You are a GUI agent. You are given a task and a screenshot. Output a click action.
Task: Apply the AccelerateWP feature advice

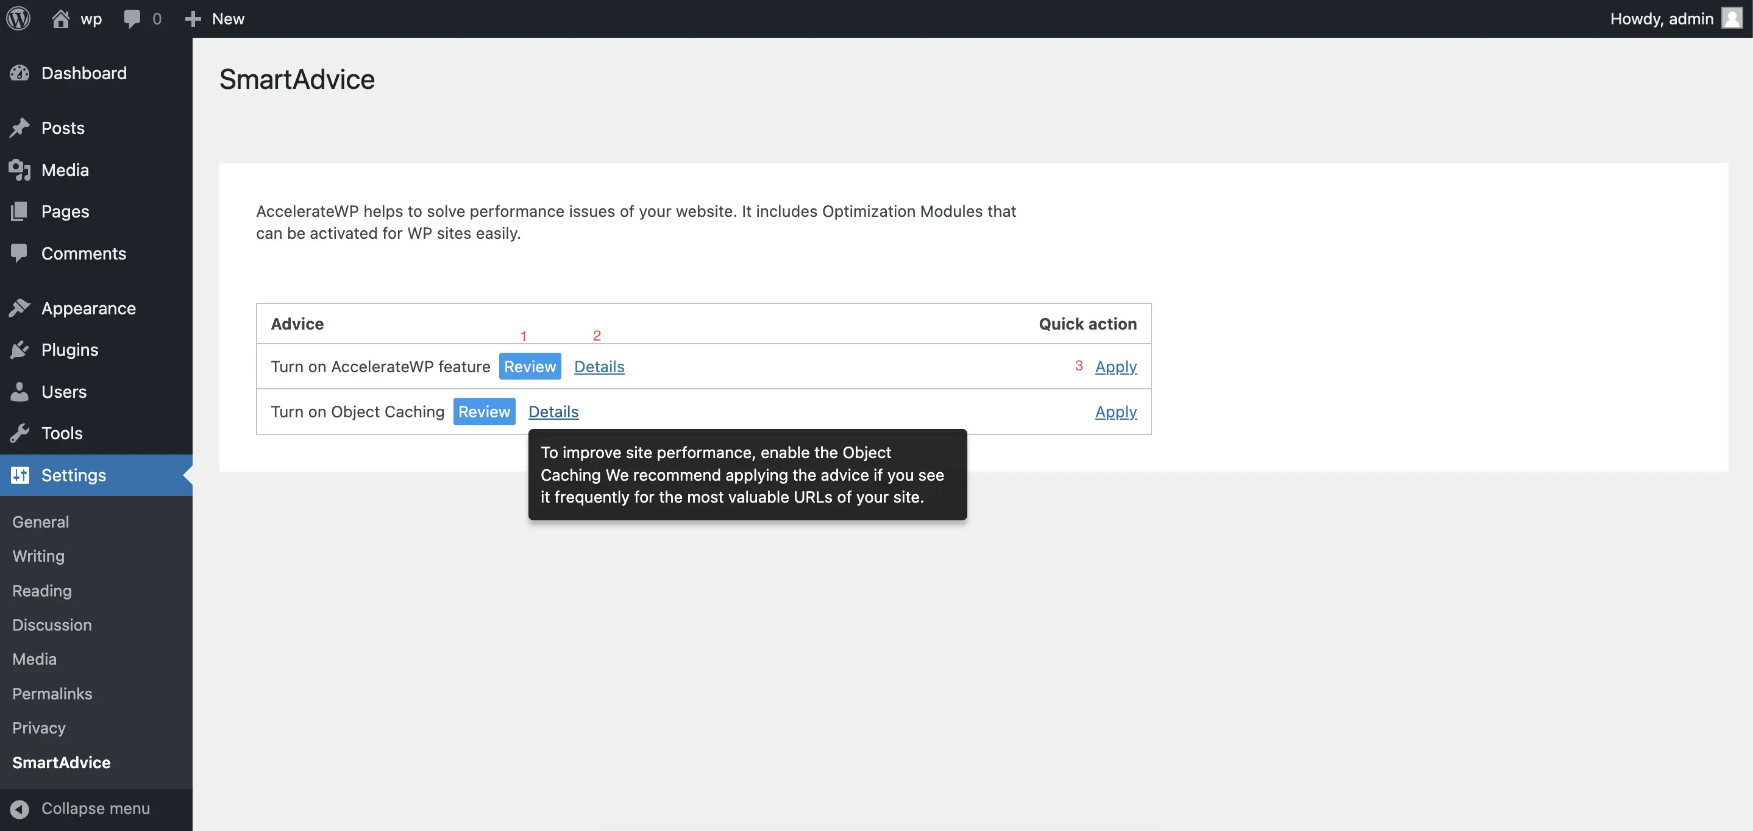1115,366
